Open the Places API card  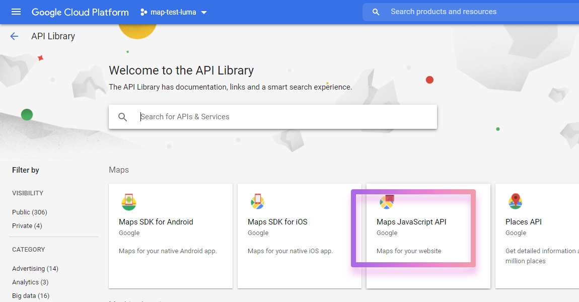click(537, 236)
